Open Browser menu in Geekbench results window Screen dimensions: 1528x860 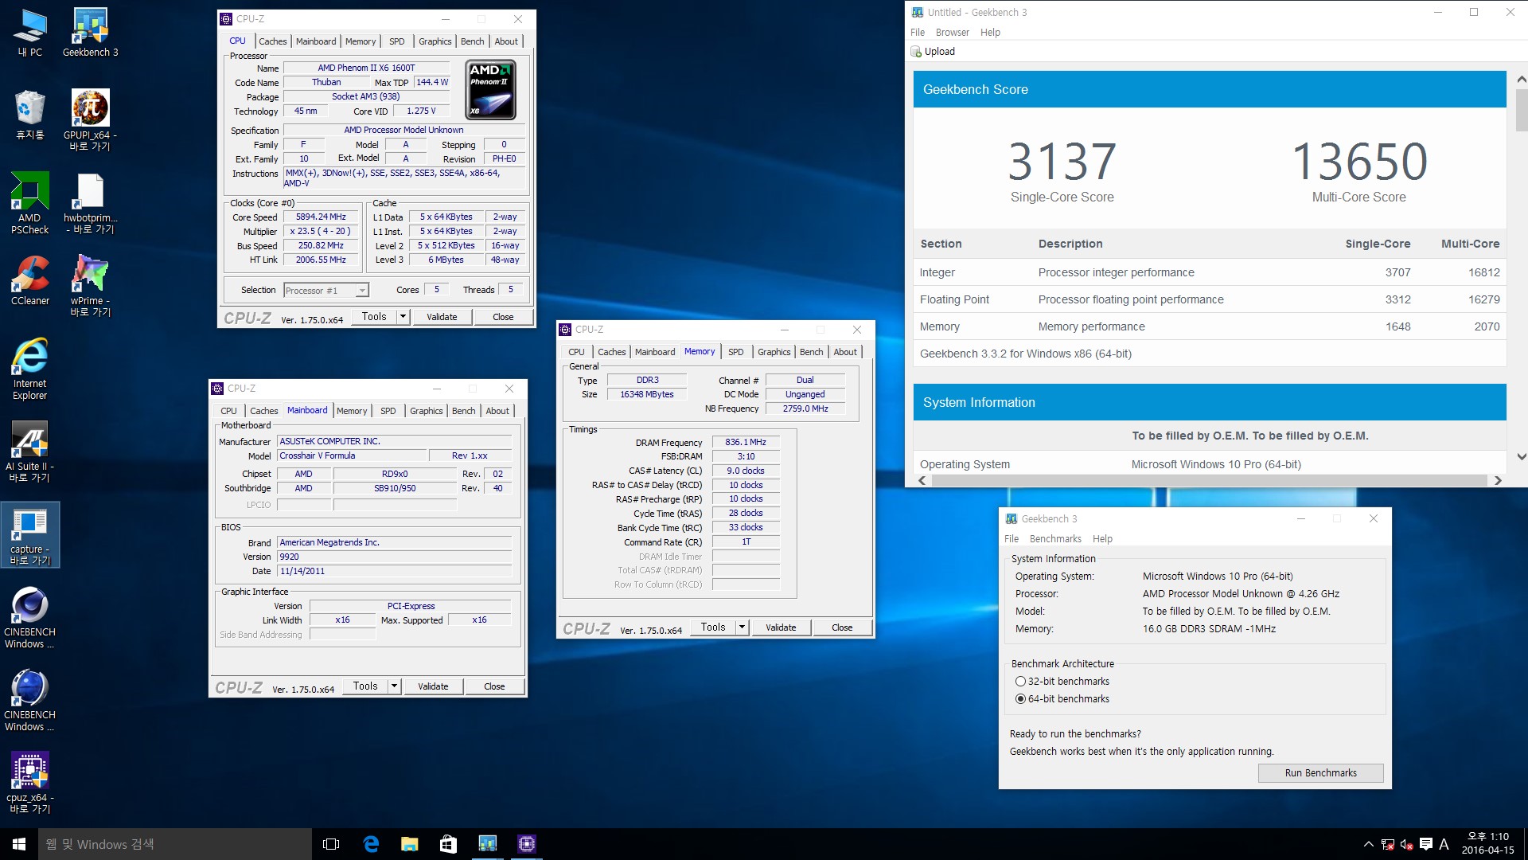(x=952, y=33)
